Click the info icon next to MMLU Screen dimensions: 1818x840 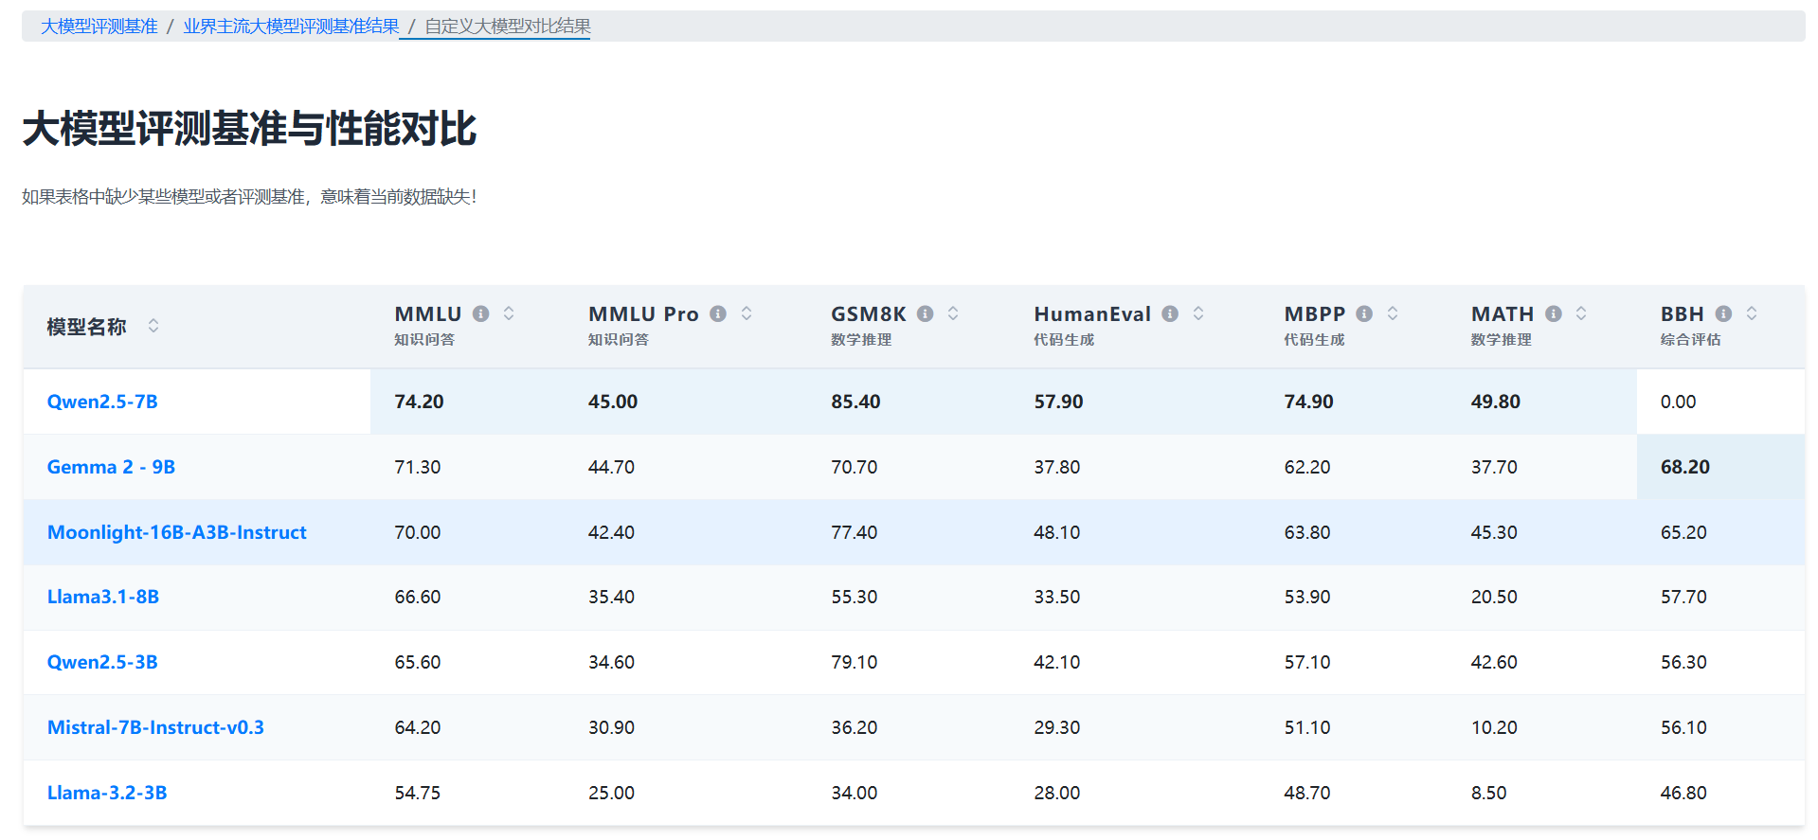(x=481, y=313)
